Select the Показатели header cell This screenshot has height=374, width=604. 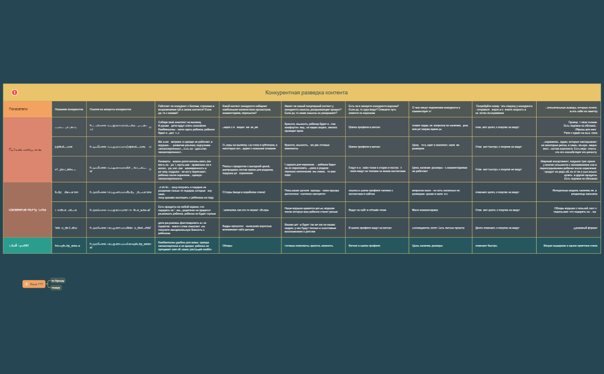(26, 109)
